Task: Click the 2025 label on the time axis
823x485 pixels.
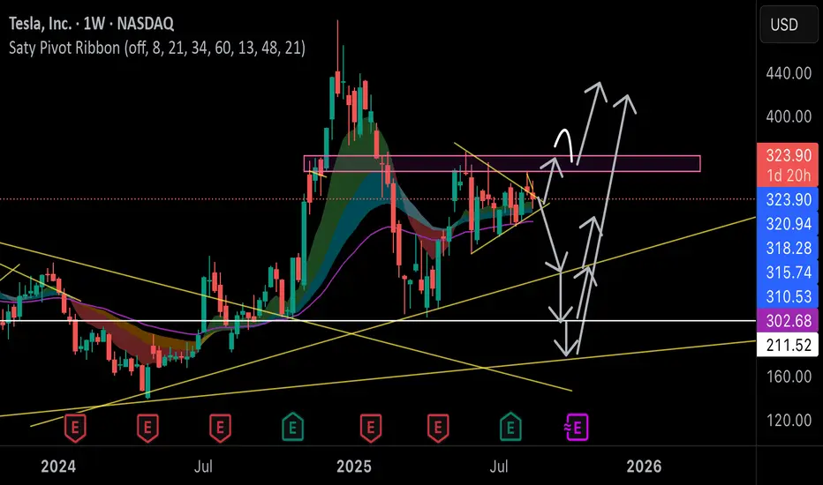Action: coord(353,466)
